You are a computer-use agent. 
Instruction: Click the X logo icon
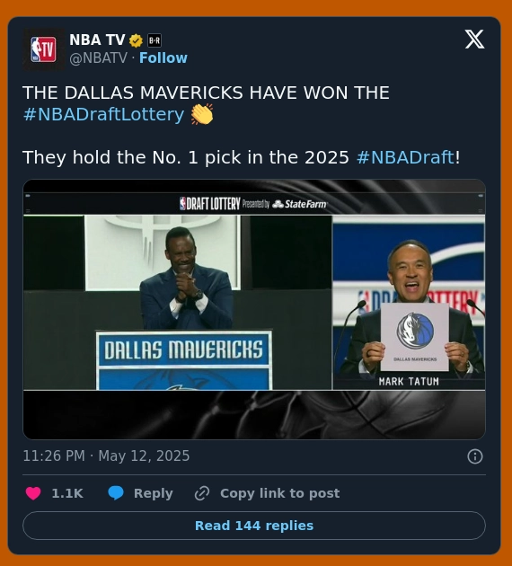(x=474, y=39)
